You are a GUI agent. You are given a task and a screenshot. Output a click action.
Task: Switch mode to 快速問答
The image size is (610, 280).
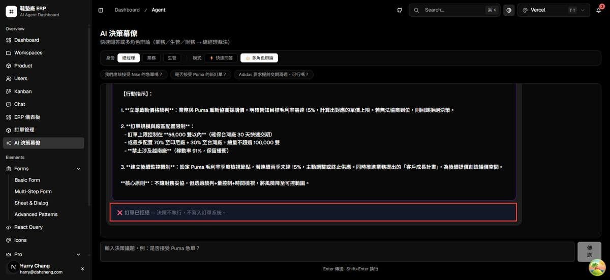[x=221, y=58]
